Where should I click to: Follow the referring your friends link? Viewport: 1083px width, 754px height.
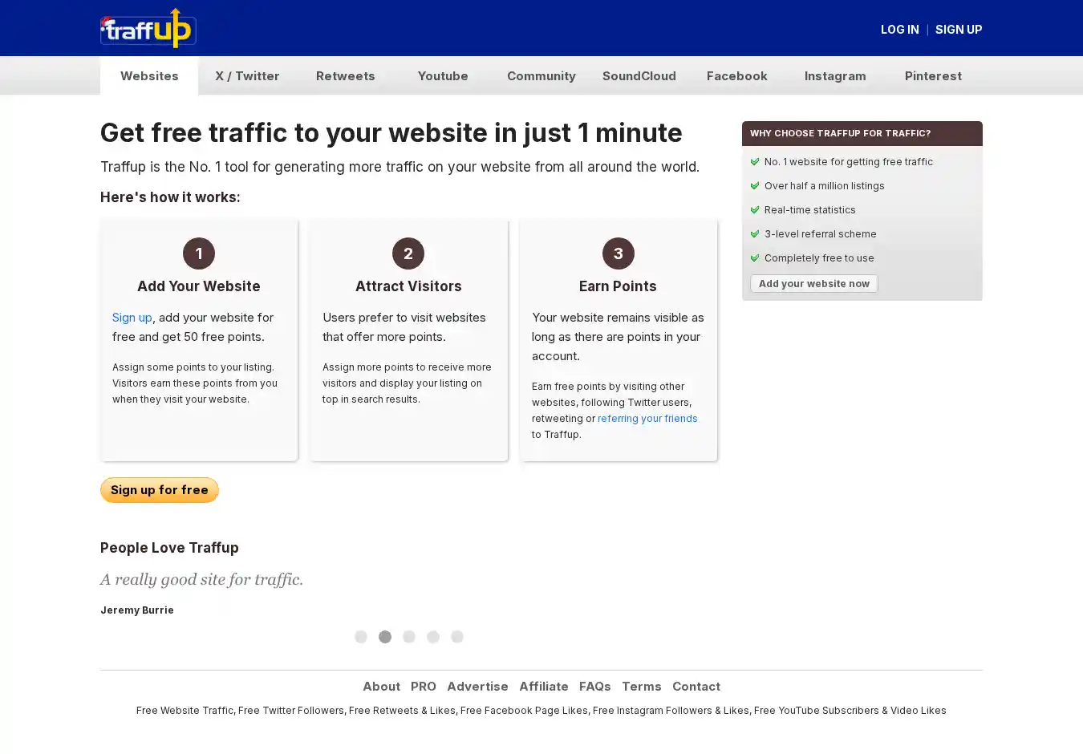tap(647, 419)
